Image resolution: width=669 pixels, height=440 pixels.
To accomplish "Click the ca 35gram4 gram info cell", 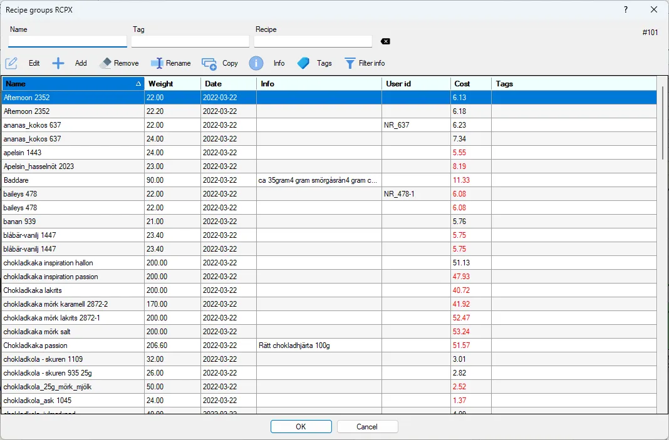I will (319, 180).
